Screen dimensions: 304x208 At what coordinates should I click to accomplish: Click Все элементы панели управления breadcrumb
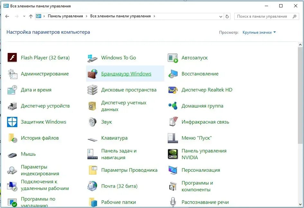pos(121,16)
